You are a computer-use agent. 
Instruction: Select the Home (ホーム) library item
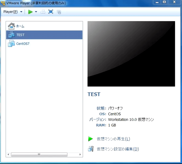44,26
